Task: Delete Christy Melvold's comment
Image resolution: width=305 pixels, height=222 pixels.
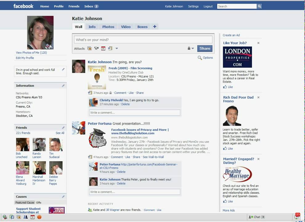Action: click(125, 104)
